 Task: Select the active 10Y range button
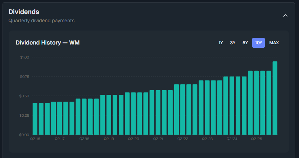(x=258, y=43)
